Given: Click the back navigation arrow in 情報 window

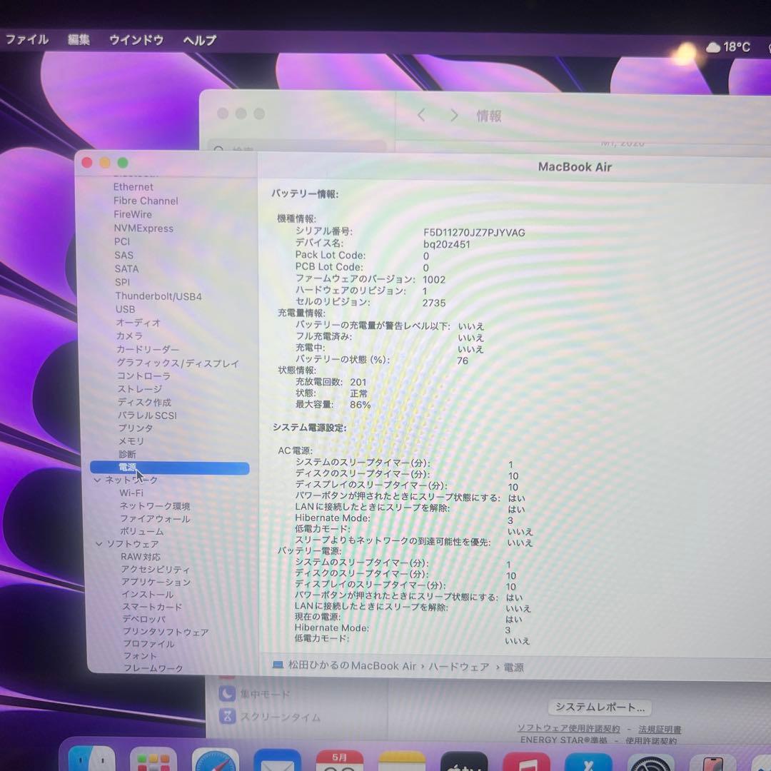Looking at the screenshot, I should (x=420, y=115).
